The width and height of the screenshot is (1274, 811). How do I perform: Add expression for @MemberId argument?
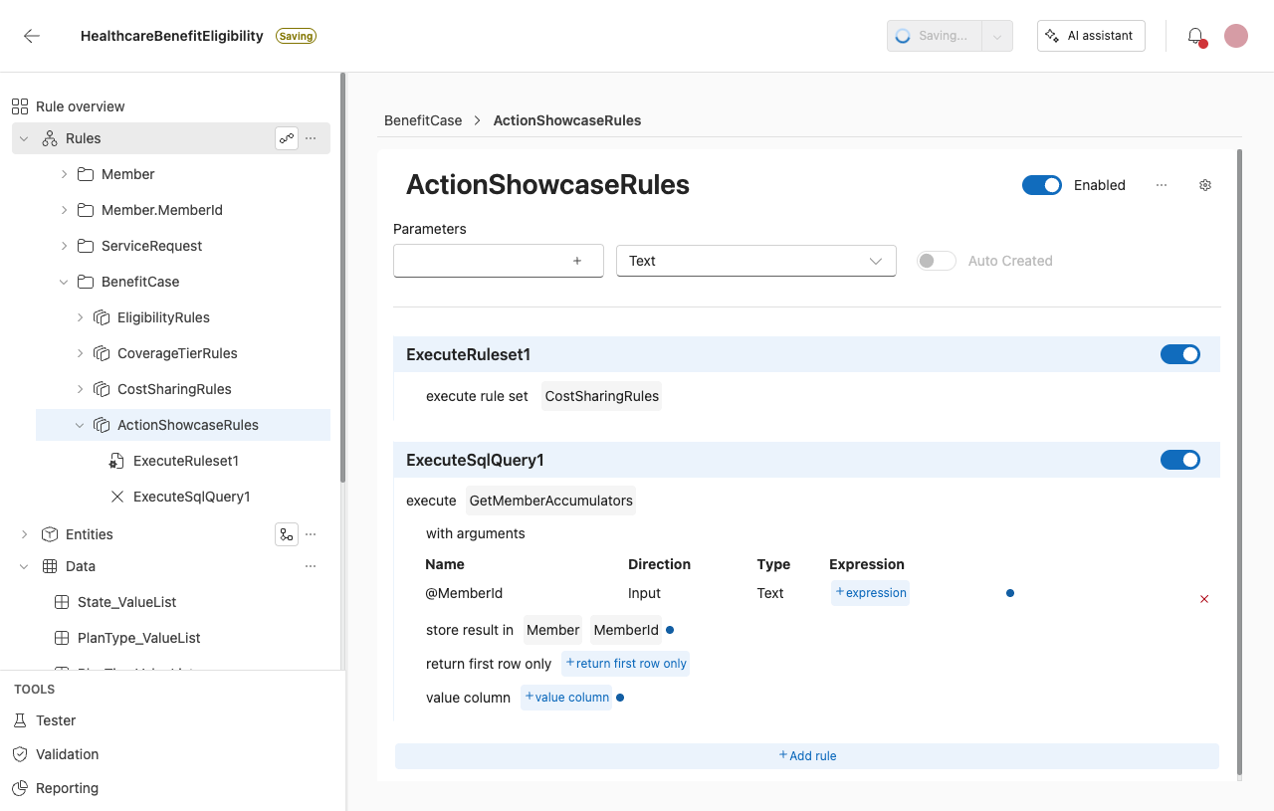pos(871,593)
